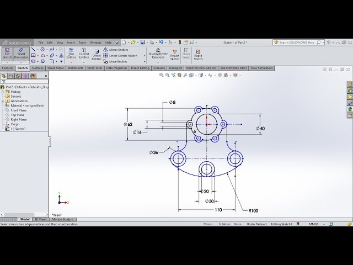353x265 pixels.
Task: Open the Edit menu
Action: click(x=50, y=43)
